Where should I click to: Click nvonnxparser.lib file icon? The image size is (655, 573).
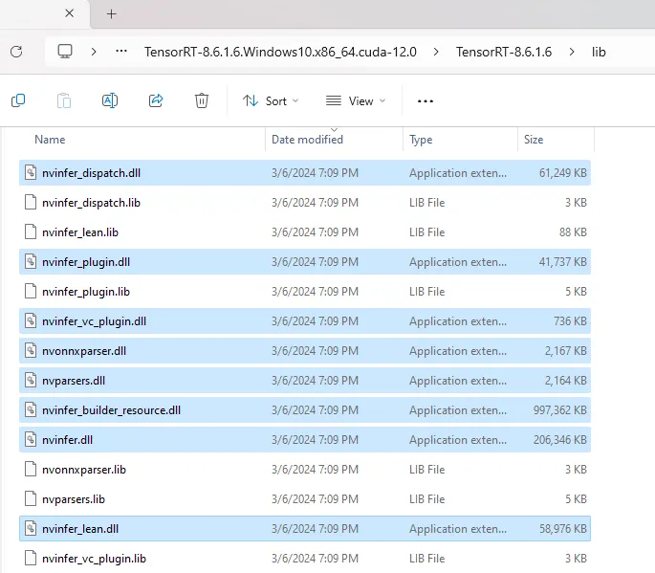tap(31, 470)
